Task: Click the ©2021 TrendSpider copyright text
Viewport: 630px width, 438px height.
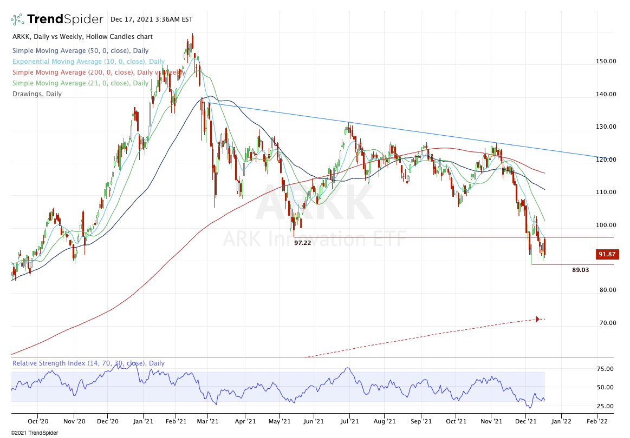Action: coord(35,433)
